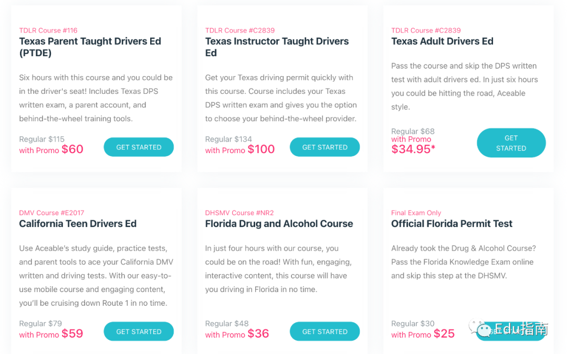
Task: Click the $60 promo price
Action: (72, 149)
